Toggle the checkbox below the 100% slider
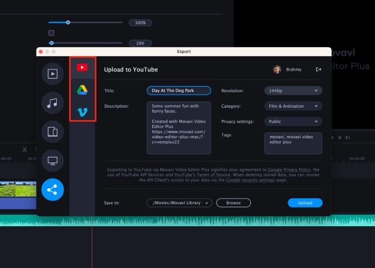Image resolution: width=375 pixels, height=268 pixels. (x=51, y=33)
